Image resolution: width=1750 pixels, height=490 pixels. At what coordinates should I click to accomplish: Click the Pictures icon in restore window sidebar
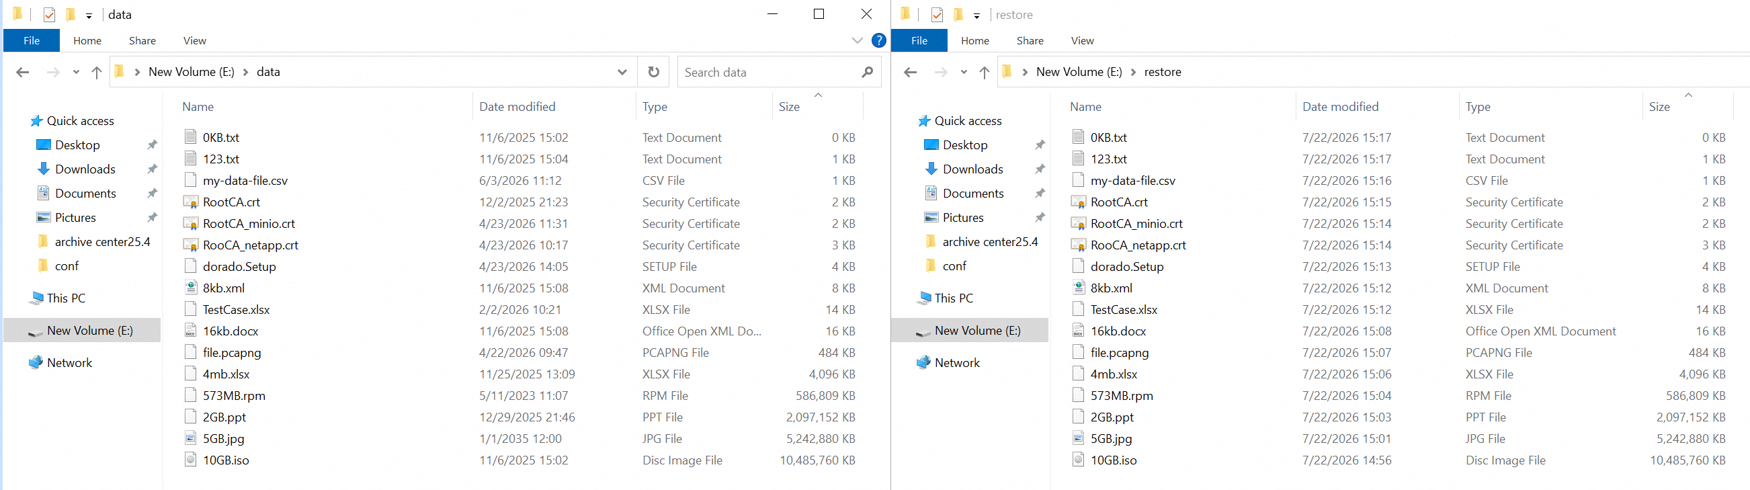coord(931,218)
